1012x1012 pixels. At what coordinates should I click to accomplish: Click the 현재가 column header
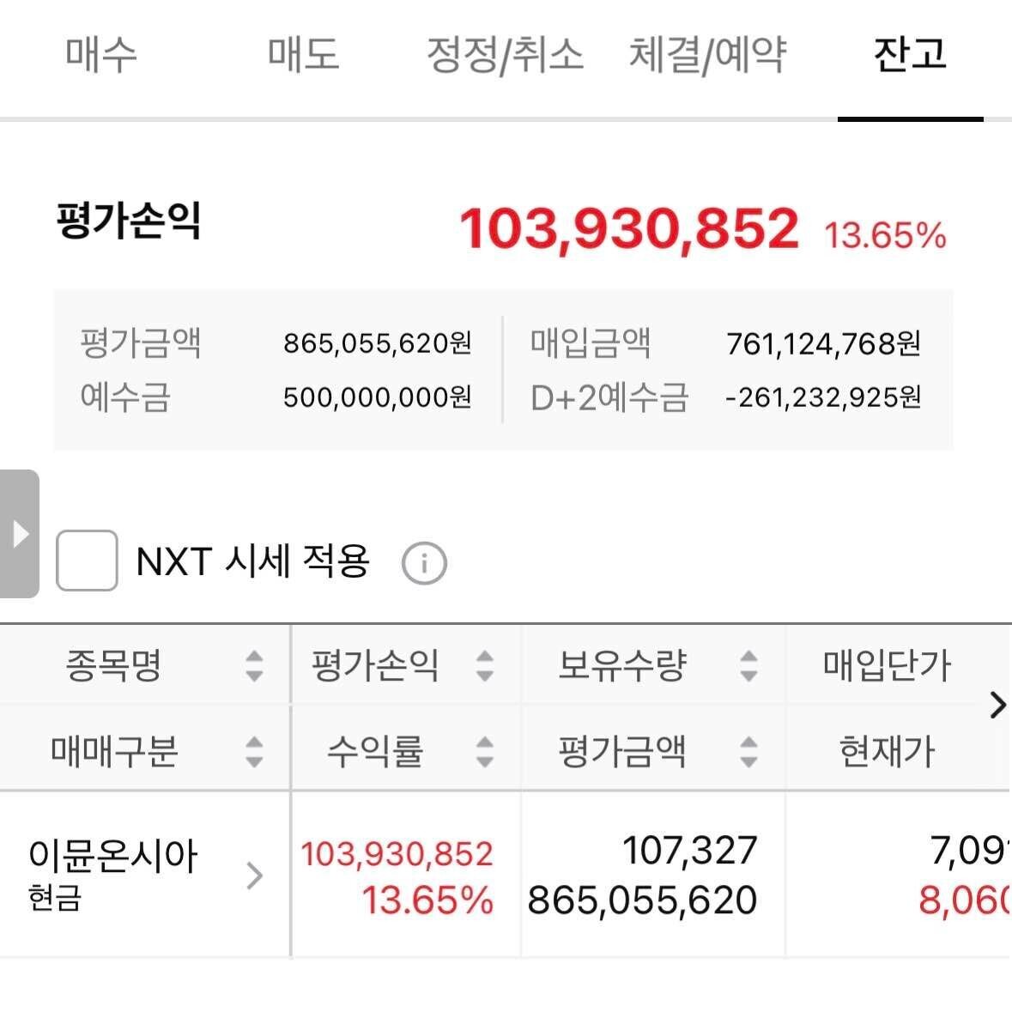(x=887, y=751)
